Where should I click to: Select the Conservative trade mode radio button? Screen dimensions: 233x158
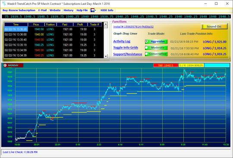pyautogui.click(x=147, y=54)
